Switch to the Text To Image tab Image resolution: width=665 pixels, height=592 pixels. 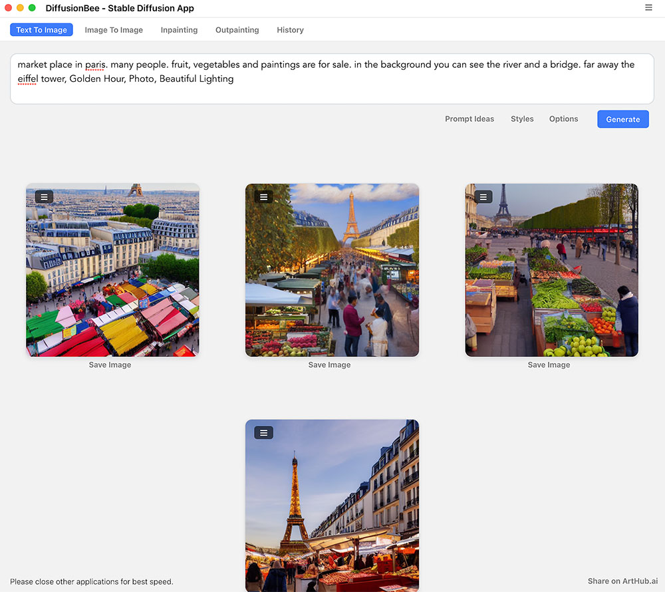pyautogui.click(x=41, y=30)
